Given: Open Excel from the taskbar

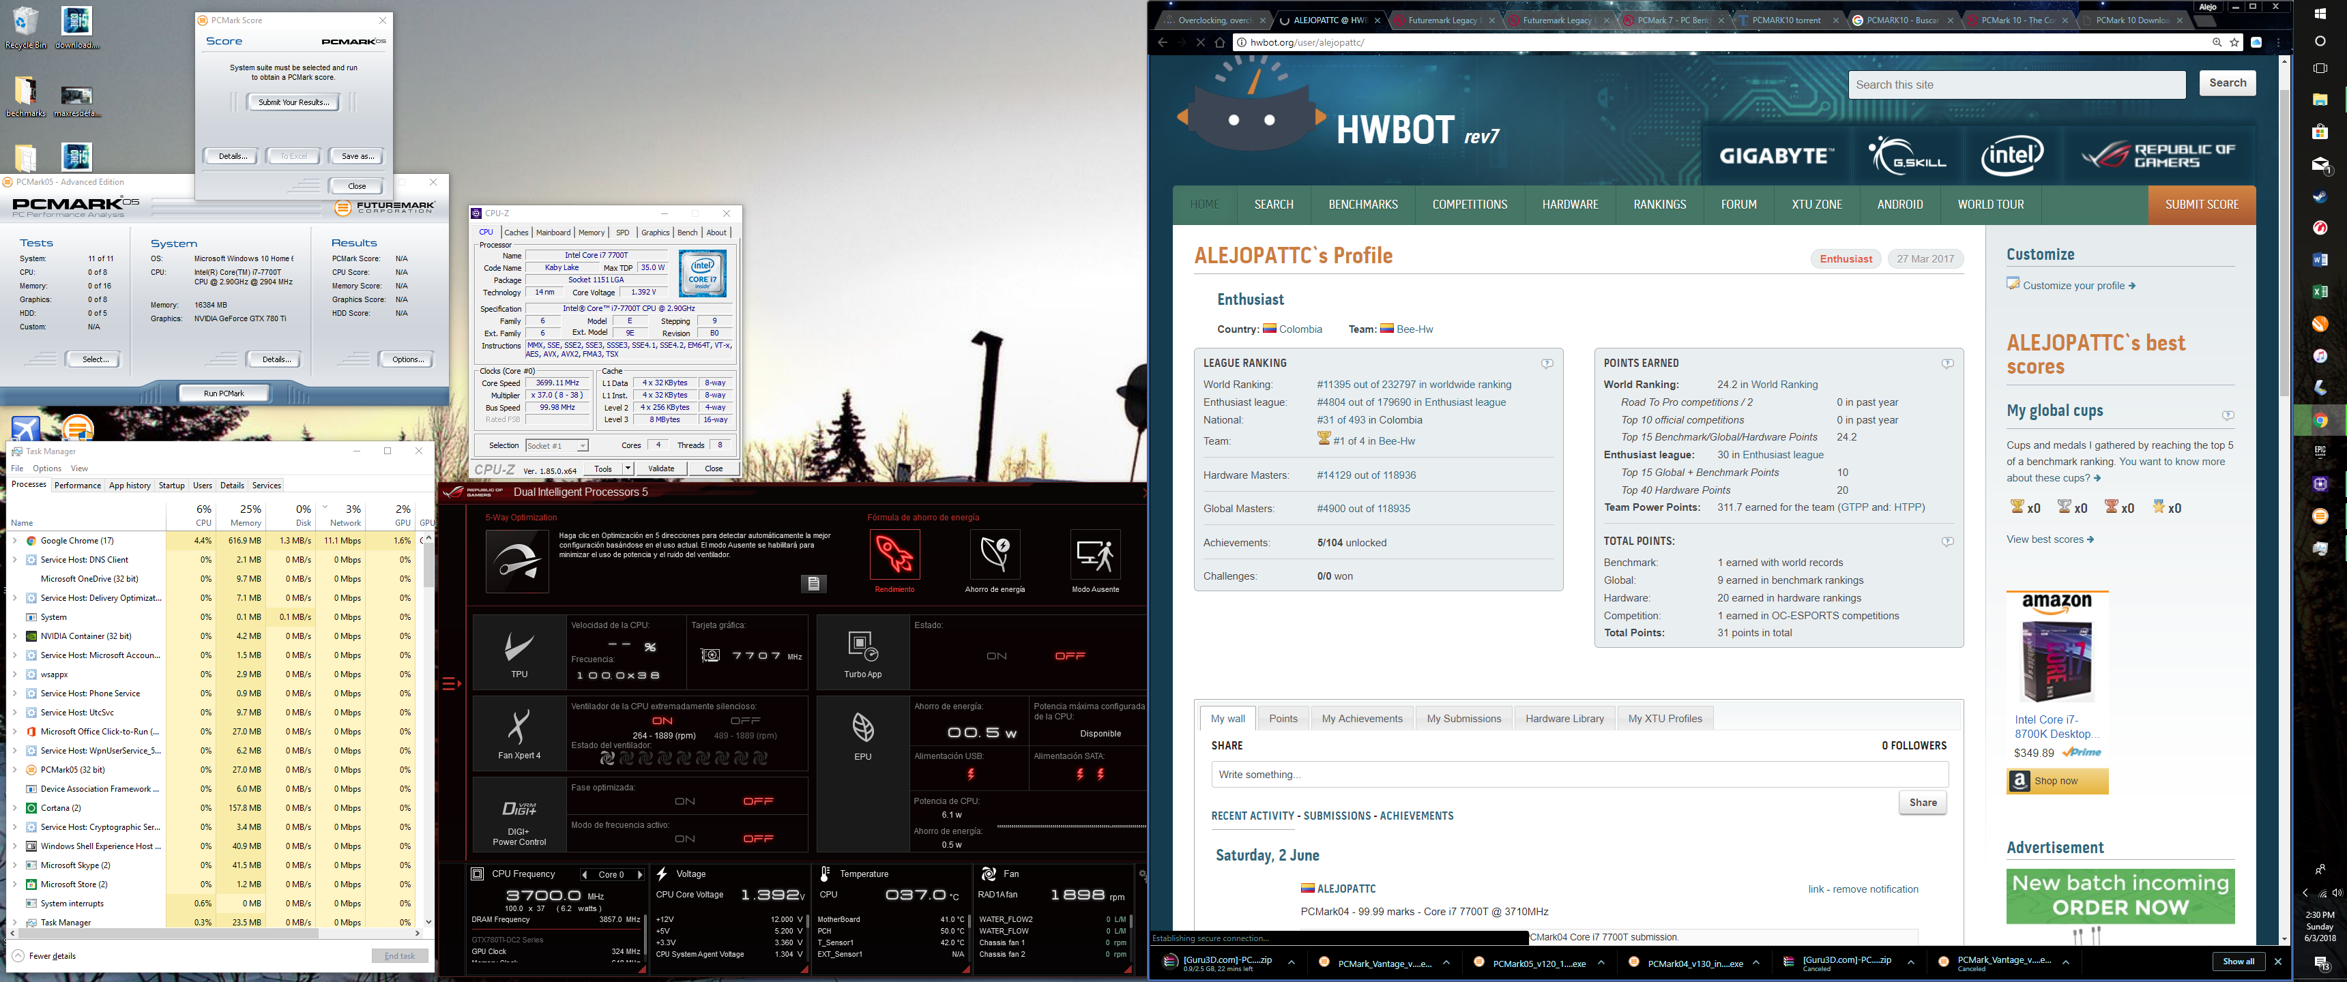Looking at the screenshot, I should (2320, 291).
